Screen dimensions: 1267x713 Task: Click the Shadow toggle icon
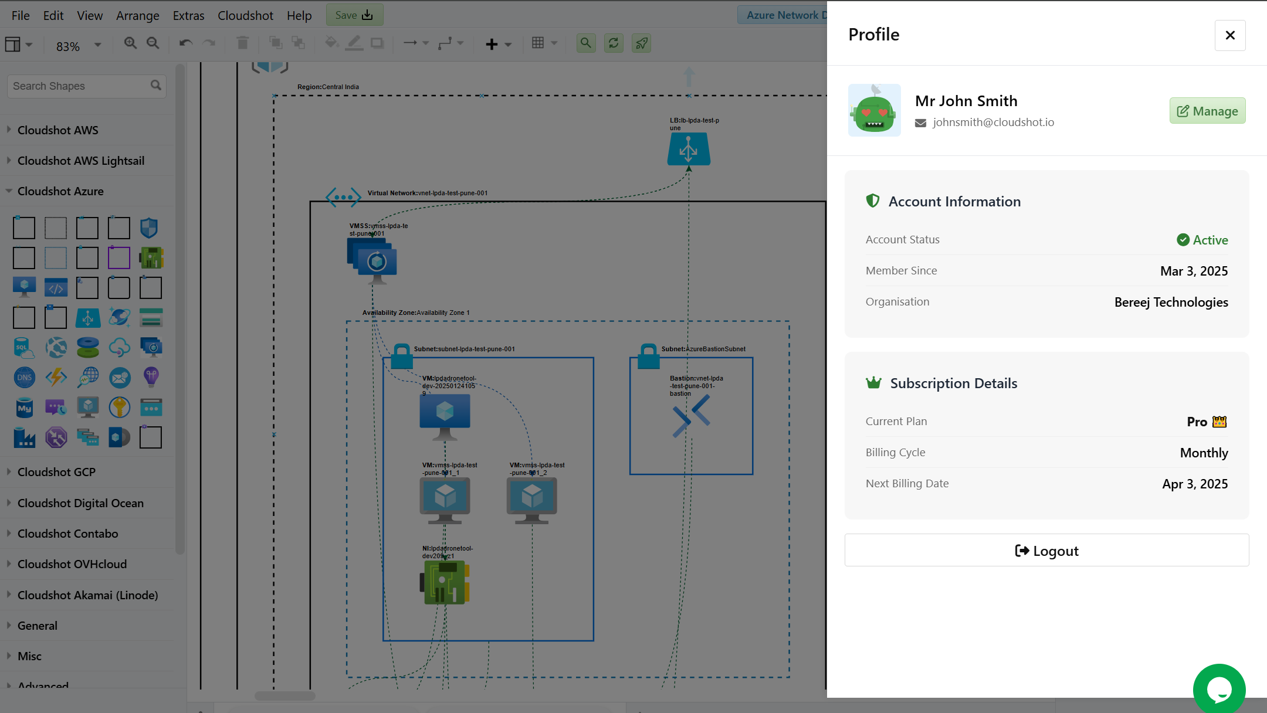pos(377,43)
